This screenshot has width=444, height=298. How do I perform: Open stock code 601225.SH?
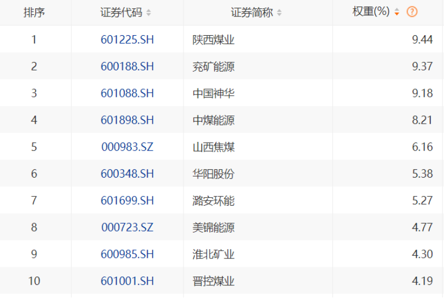click(x=127, y=40)
